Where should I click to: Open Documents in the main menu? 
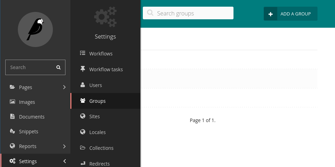click(35, 117)
